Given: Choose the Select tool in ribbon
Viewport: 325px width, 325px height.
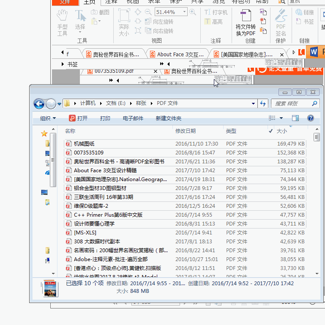Looking at the screenshot, I should coord(80,22).
